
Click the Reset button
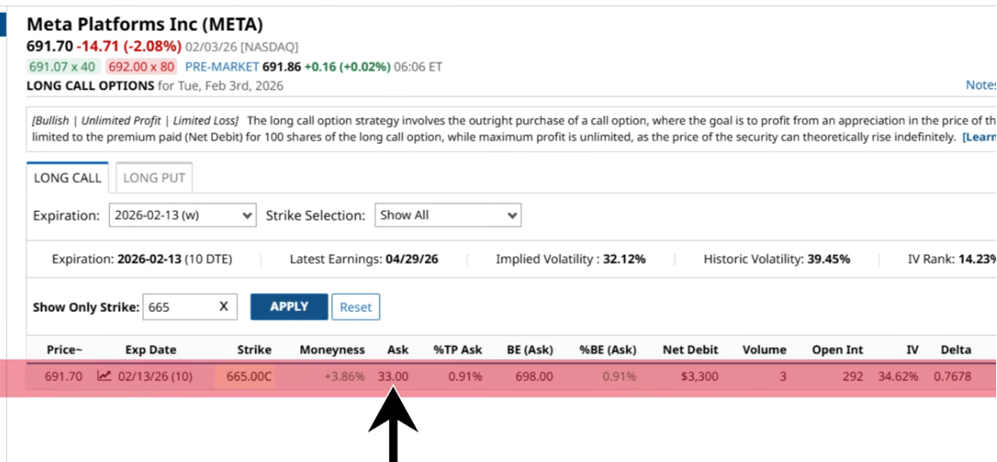[x=356, y=307]
